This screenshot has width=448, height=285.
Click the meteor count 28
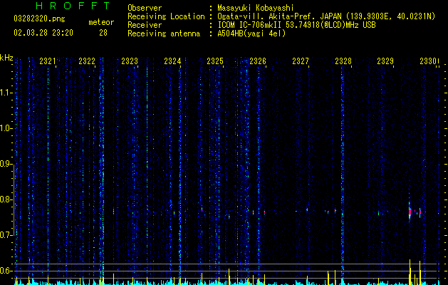point(103,33)
